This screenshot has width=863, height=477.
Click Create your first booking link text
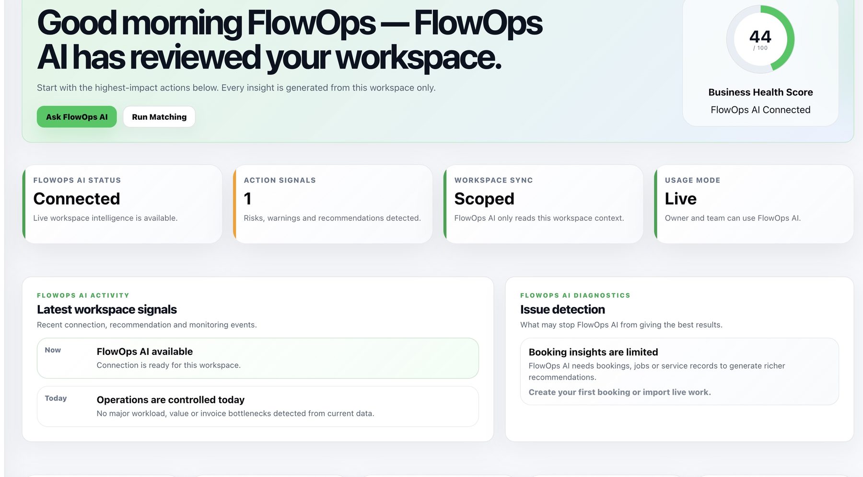[x=619, y=392]
